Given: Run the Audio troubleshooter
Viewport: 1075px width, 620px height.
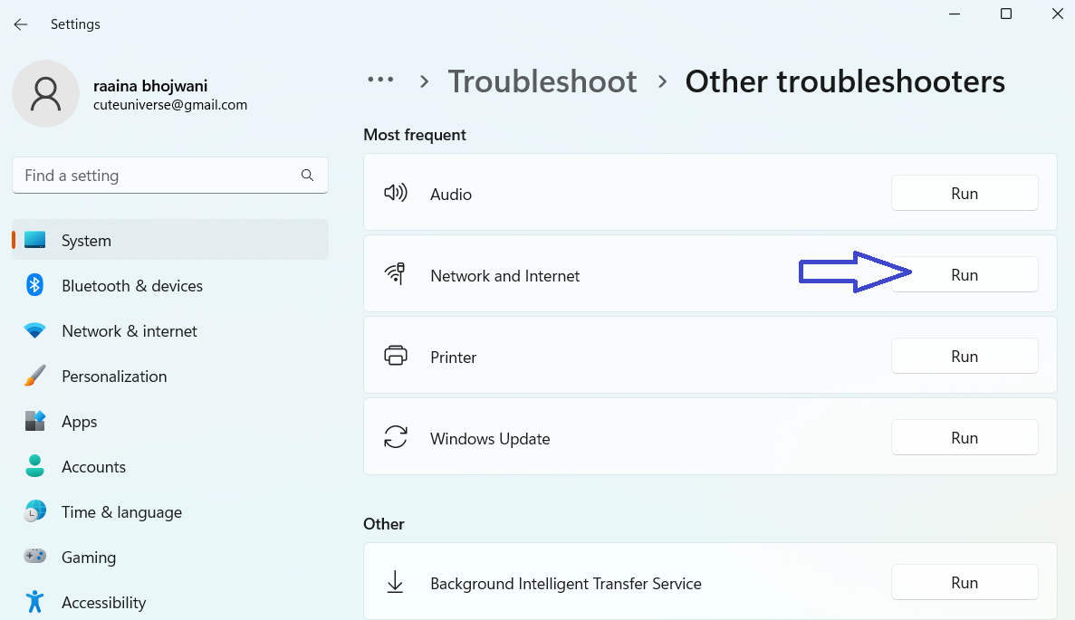Looking at the screenshot, I should [965, 194].
